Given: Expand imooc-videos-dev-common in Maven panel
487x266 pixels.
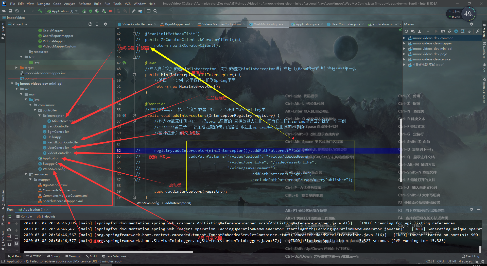Looking at the screenshot, I should pyautogui.click(x=404, y=38).
